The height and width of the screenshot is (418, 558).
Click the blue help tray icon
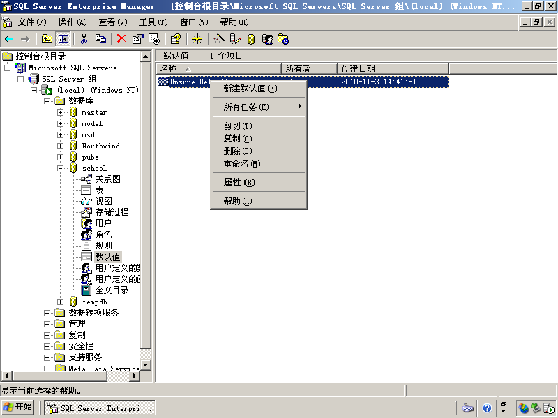[x=487, y=408]
